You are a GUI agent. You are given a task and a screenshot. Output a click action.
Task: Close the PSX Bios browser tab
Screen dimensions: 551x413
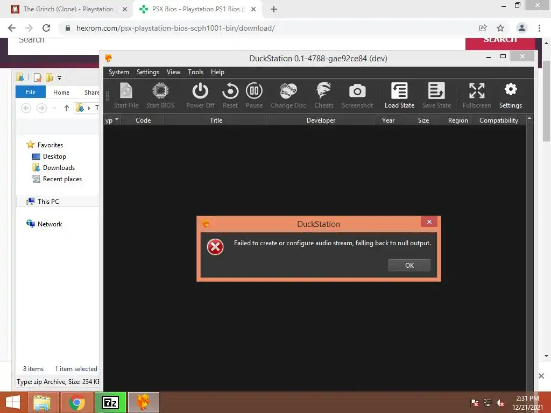click(x=253, y=9)
